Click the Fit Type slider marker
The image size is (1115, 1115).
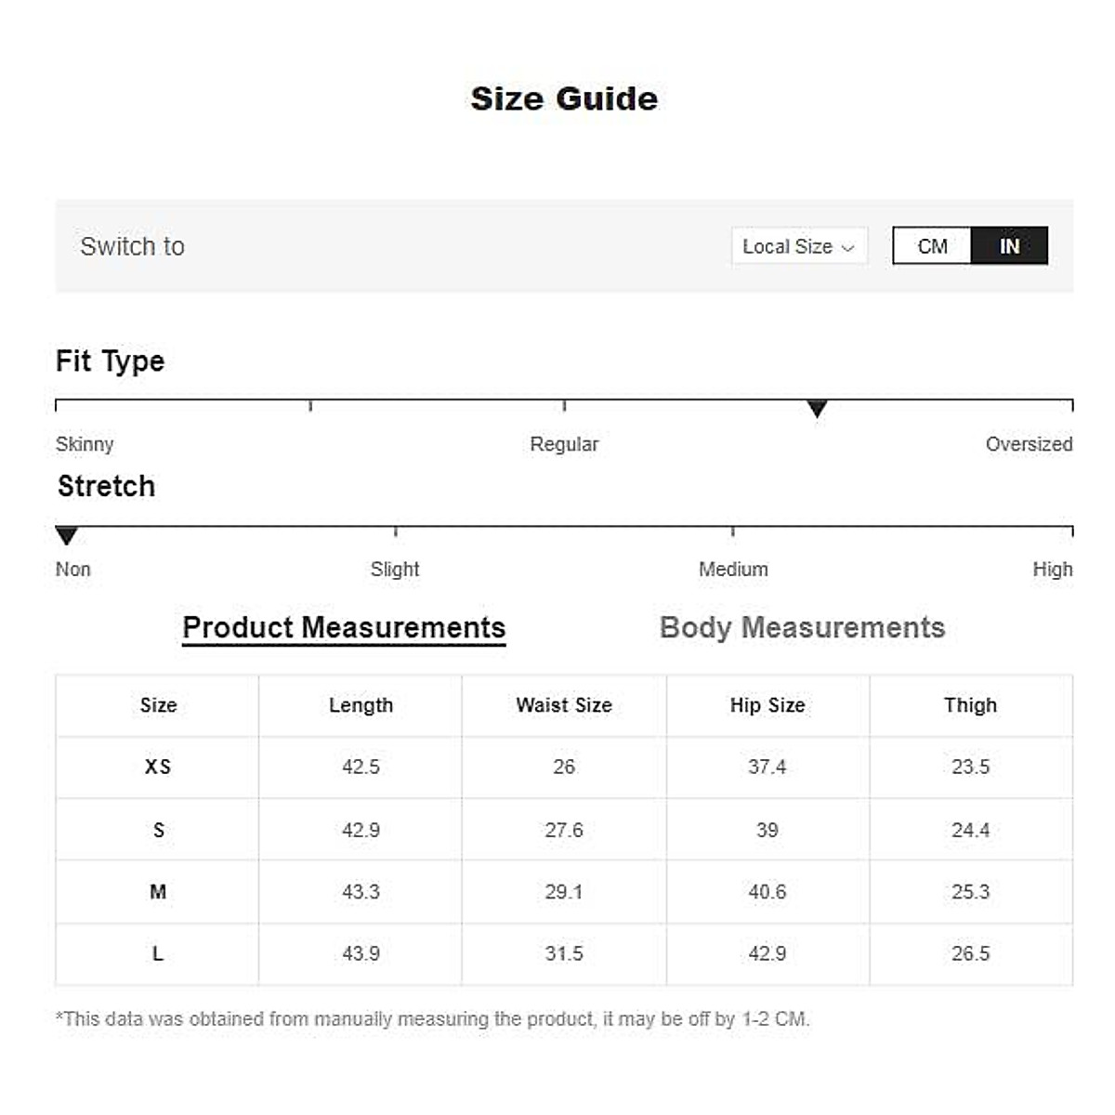click(817, 408)
